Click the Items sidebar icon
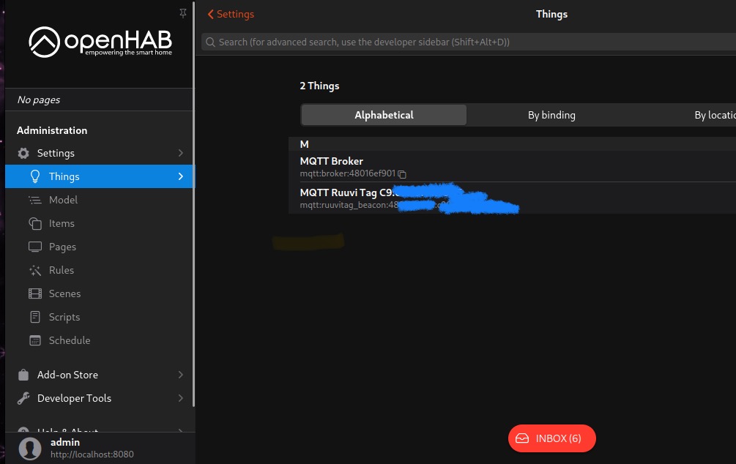This screenshot has height=464, width=736. [x=34, y=222]
